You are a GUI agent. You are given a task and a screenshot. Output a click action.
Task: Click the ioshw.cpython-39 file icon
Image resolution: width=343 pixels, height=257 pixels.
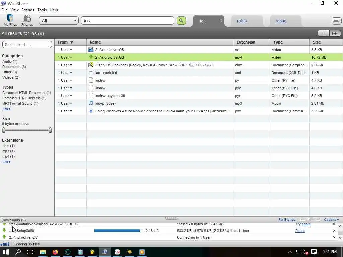(91, 95)
